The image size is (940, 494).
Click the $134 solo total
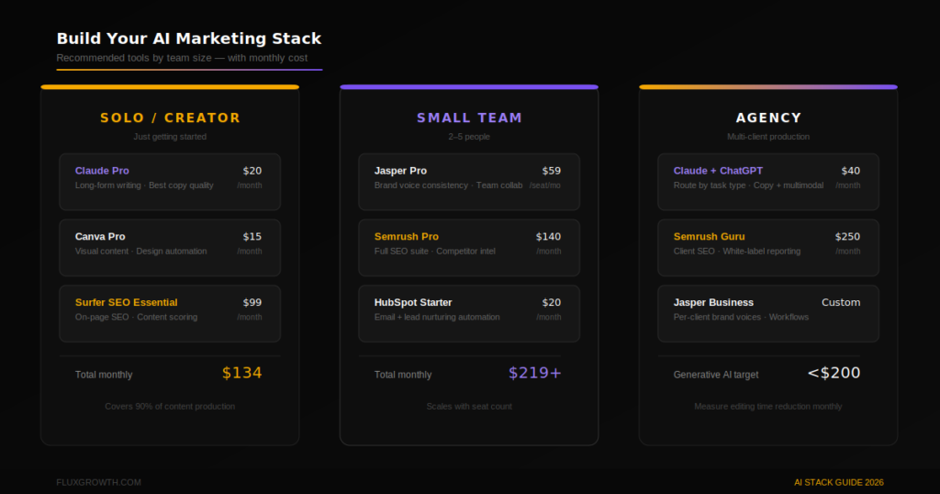pyautogui.click(x=242, y=373)
